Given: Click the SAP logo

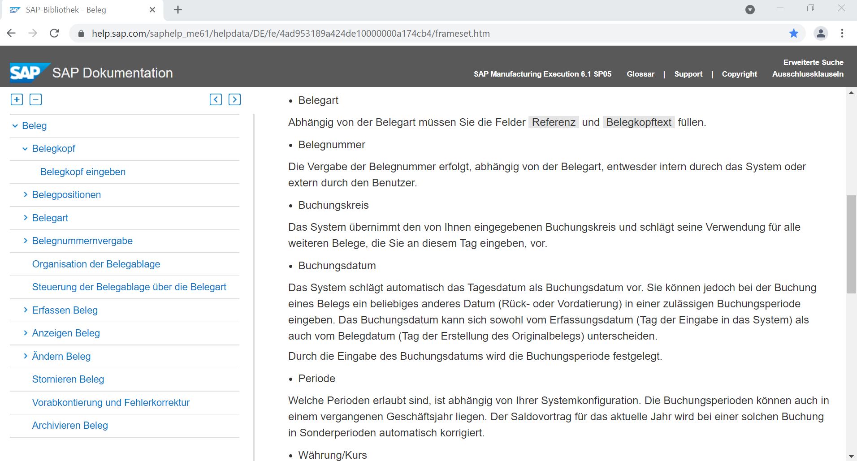Looking at the screenshot, I should (29, 73).
